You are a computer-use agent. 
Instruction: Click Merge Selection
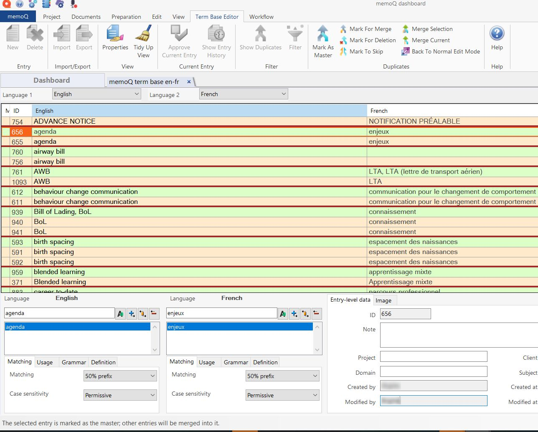pos(432,29)
